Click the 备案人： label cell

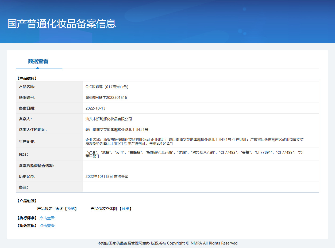(49, 119)
